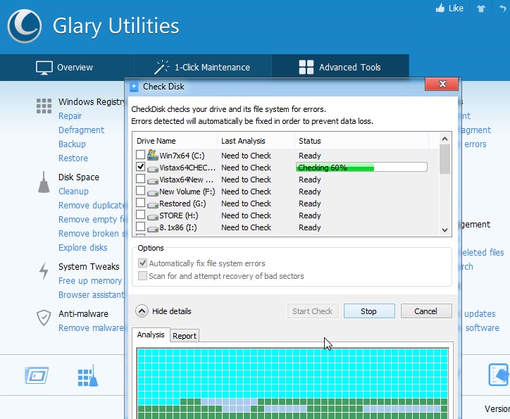Open the skin shirt icon
Viewport: 510px width, 419px height.
pos(481,8)
